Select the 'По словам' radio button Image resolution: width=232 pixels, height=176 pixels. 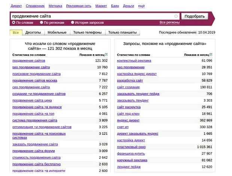click(x=14, y=23)
